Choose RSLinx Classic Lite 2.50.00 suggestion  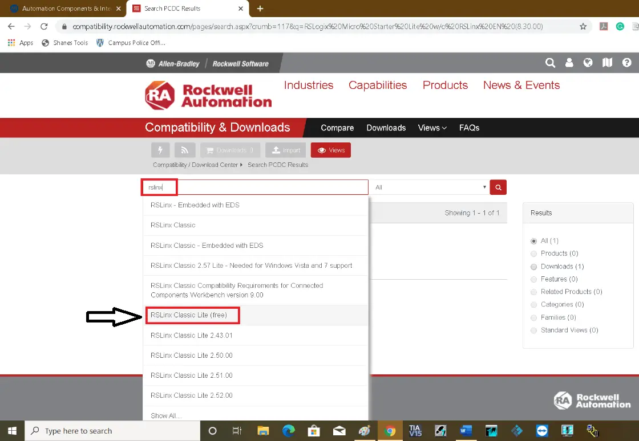click(x=256, y=355)
